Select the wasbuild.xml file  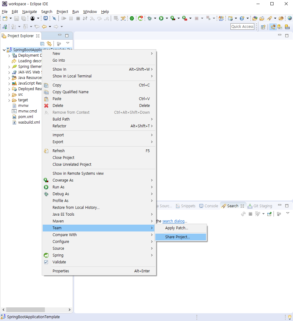tap(29, 122)
